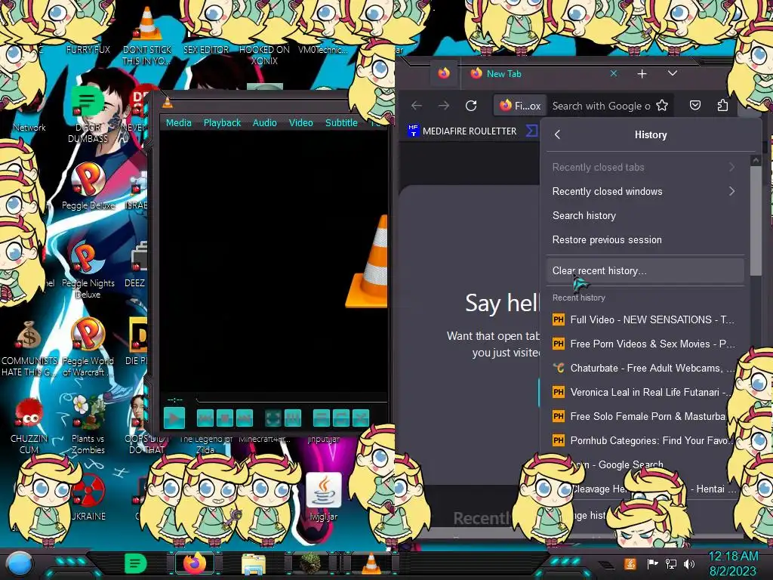This screenshot has width=773, height=580.
Task: Focus the Search with Google address field
Action: 601,106
